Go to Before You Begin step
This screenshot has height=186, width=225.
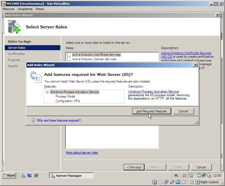pos(19,42)
